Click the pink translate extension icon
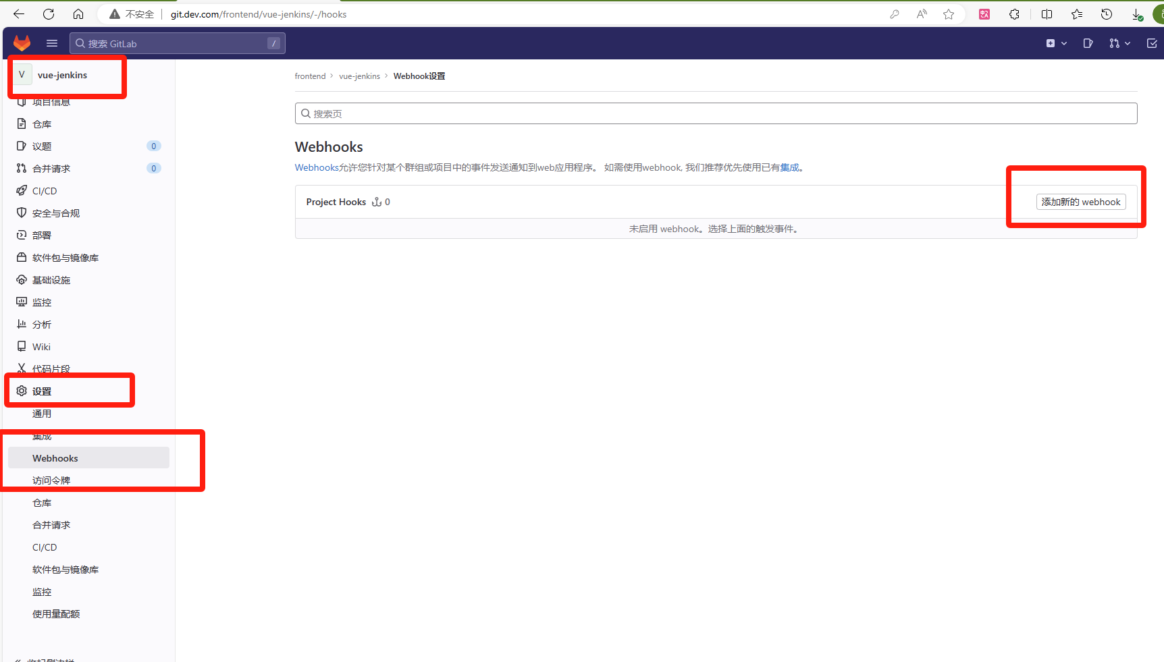Viewport: 1164px width, 662px height. 984,14
